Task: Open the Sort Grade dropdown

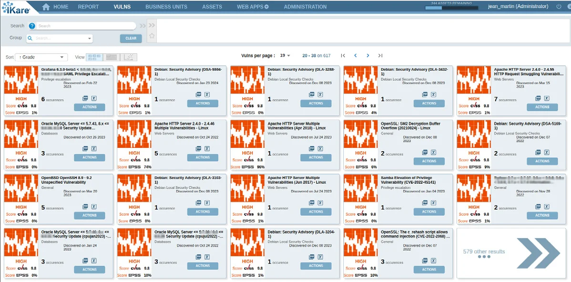Action: (41, 57)
